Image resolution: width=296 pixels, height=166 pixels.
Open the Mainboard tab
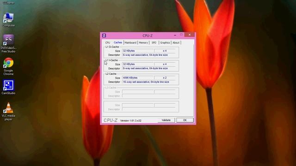[x=130, y=43]
